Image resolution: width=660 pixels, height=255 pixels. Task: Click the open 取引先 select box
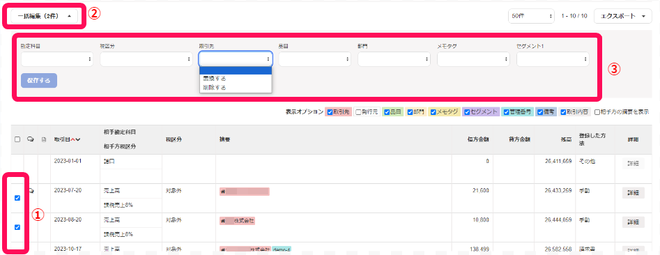pyautogui.click(x=236, y=59)
